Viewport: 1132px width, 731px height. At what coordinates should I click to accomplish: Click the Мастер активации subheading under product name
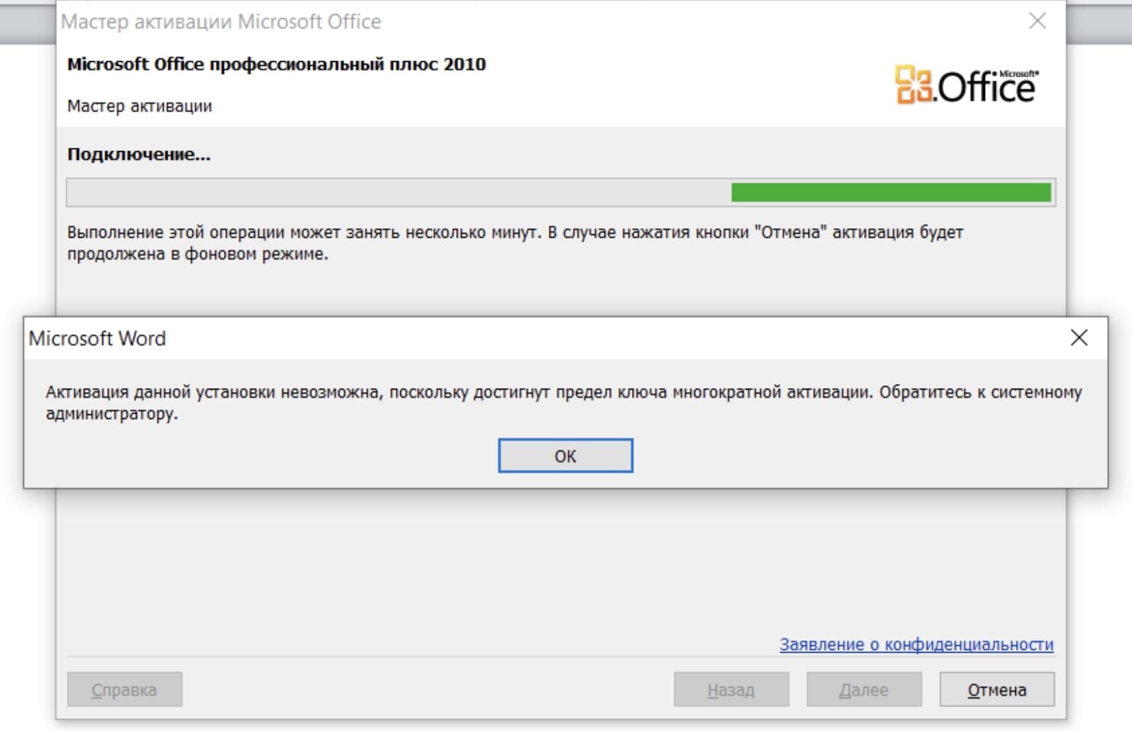139,106
